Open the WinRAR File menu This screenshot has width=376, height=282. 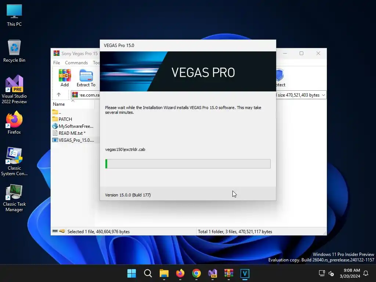pos(57,62)
